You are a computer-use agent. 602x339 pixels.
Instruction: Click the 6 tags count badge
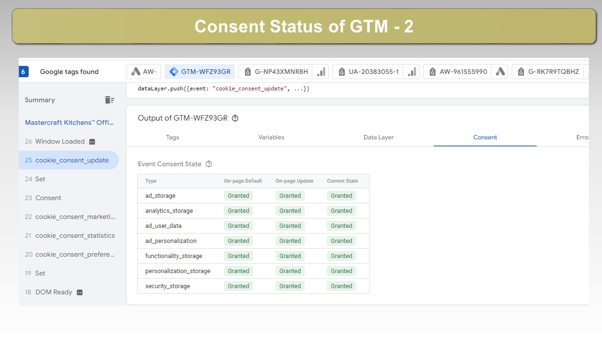pos(24,72)
